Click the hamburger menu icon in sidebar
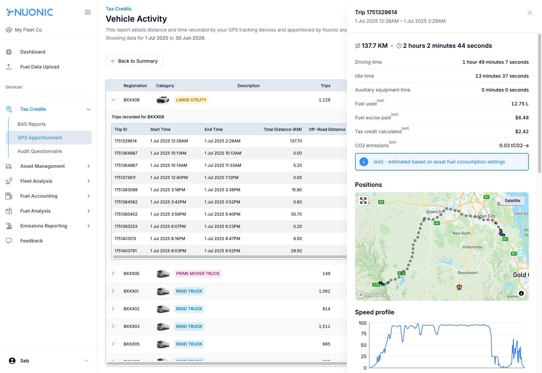Image resolution: width=542 pixels, height=373 pixels. (x=88, y=12)
